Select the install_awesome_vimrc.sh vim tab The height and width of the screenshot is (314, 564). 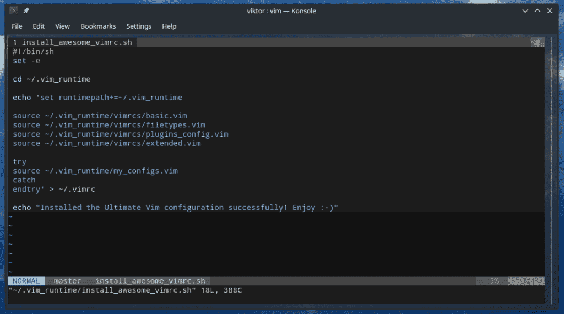point(72,42)
